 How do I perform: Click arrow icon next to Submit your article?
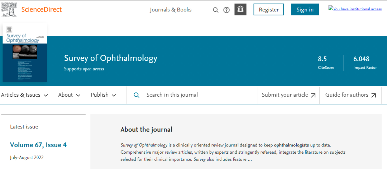tap(313, 95)
